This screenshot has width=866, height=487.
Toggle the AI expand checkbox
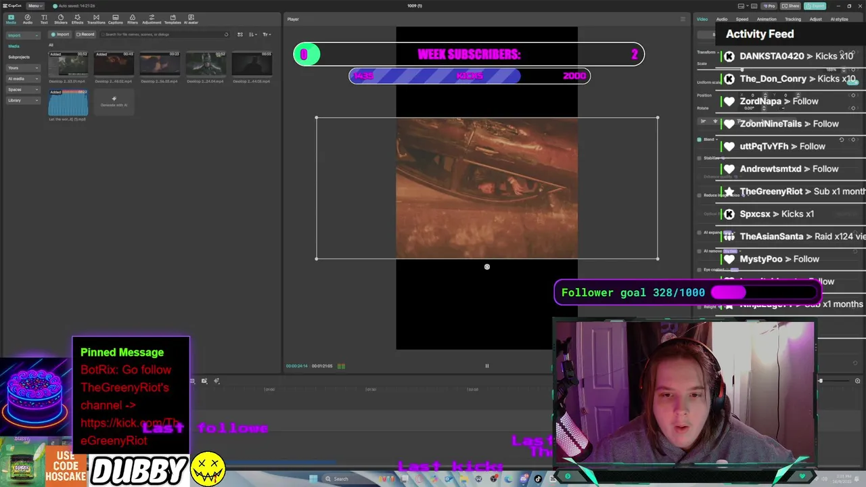point(699,233)
